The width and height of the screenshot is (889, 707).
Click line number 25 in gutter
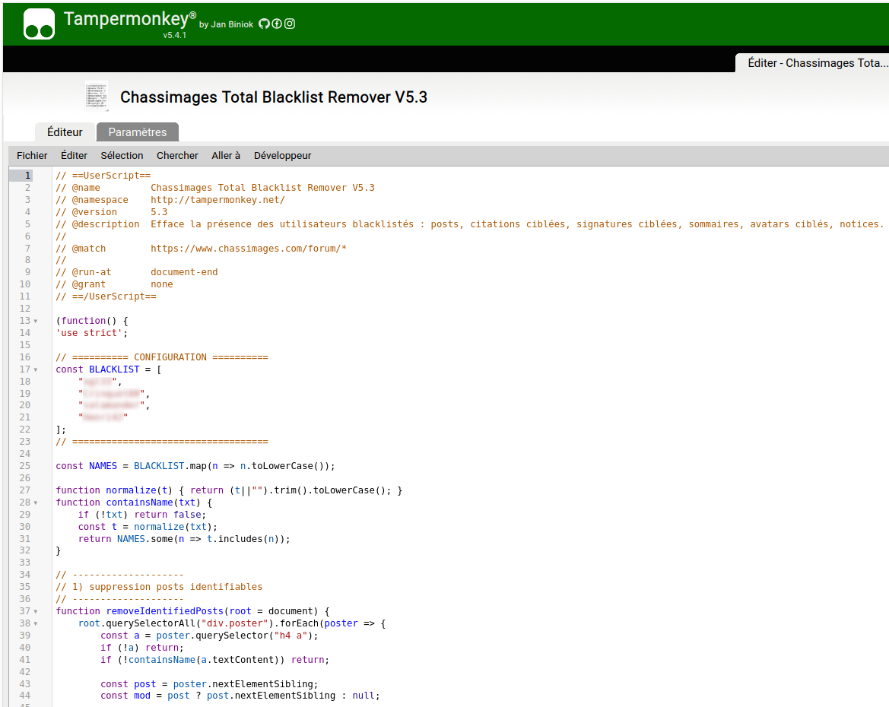(x=25, y=466)
